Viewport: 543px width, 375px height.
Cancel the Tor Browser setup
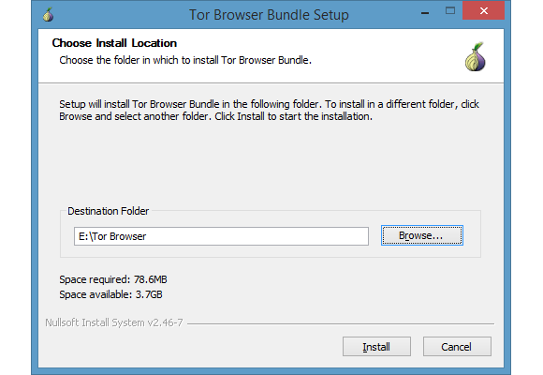457,347
